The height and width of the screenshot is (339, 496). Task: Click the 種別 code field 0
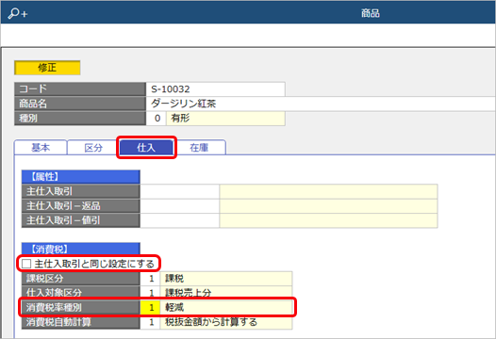pyautogui.click(x=157, y=119)
